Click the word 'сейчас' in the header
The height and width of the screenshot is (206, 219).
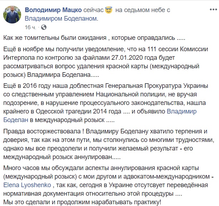click(93, 10)
